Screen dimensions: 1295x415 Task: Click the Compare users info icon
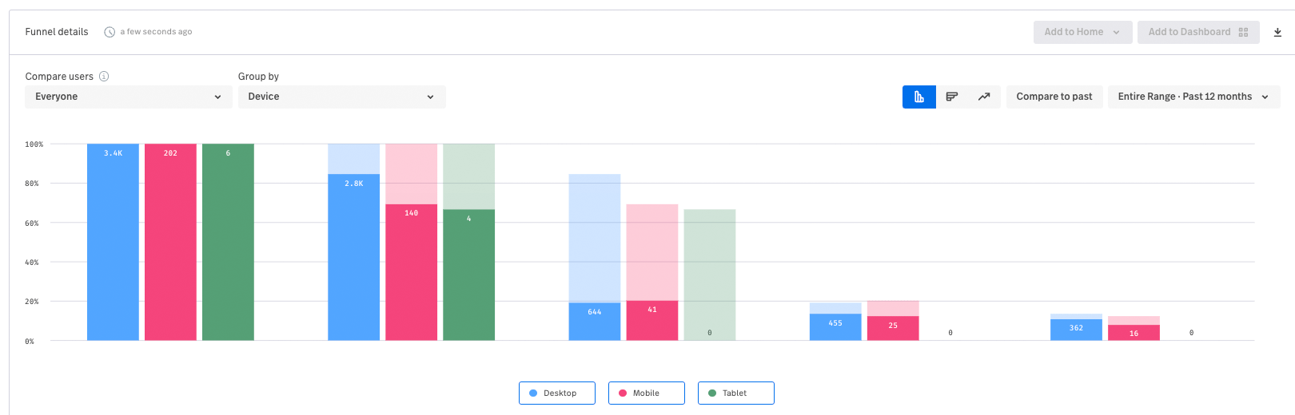(x=104, y=77)
